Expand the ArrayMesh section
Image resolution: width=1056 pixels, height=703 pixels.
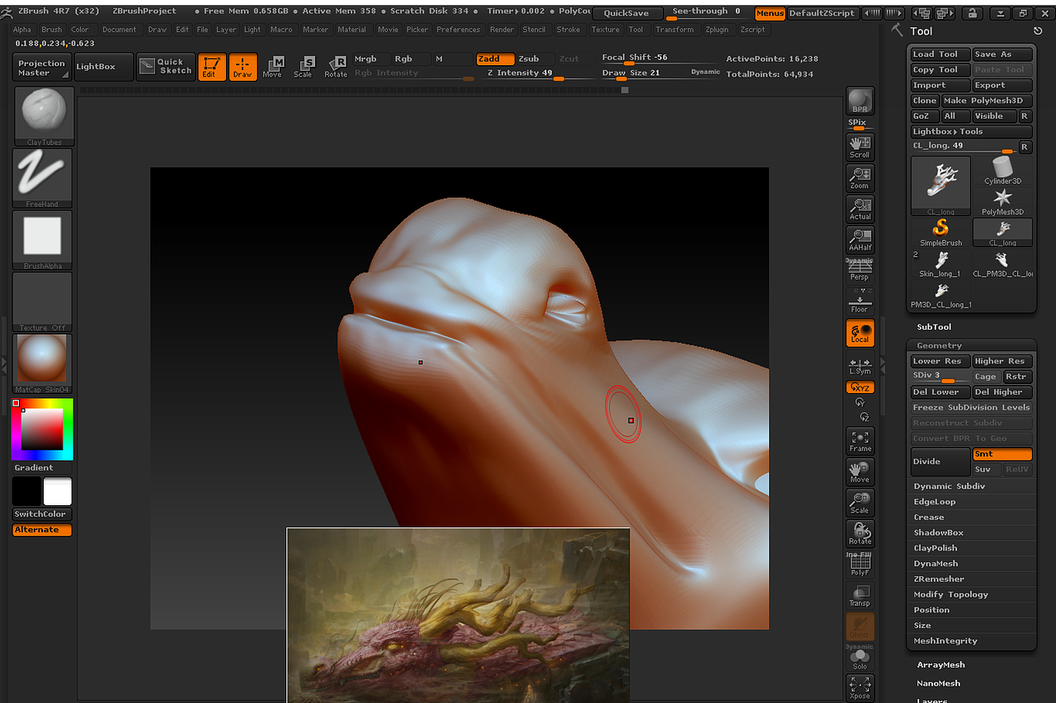pos(940,664)
